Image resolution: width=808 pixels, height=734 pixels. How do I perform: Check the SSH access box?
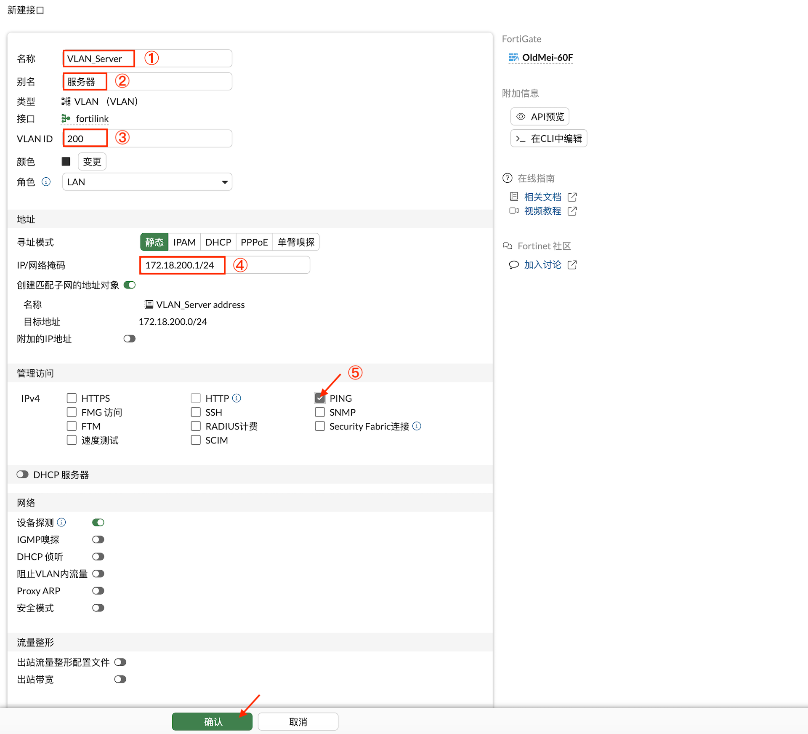tap(196, 412)
